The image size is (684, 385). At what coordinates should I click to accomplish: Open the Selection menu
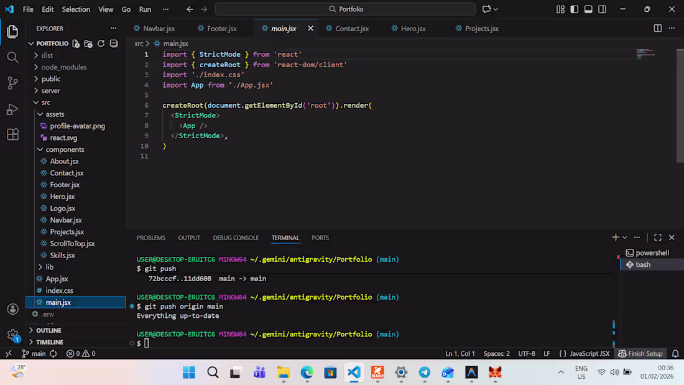pyautogui.click(x=76, y=9)
